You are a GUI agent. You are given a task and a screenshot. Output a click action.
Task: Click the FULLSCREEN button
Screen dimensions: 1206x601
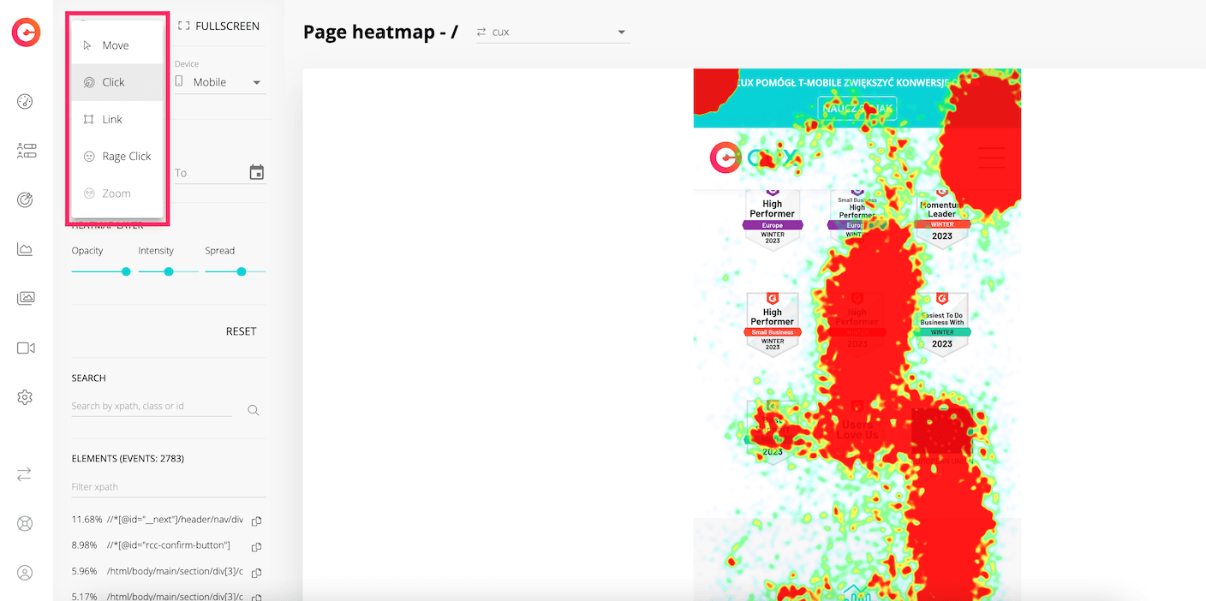pyautogui.click(x=218, y=27)
